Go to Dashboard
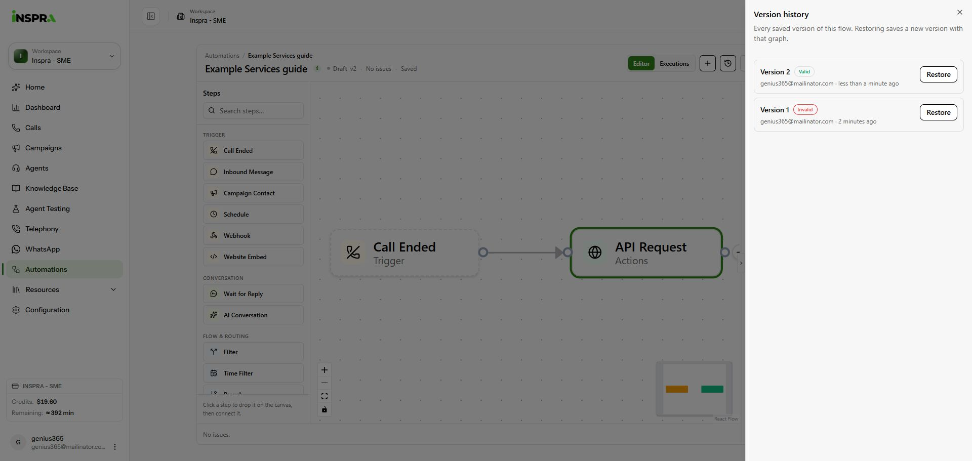 tap(64, 107)
